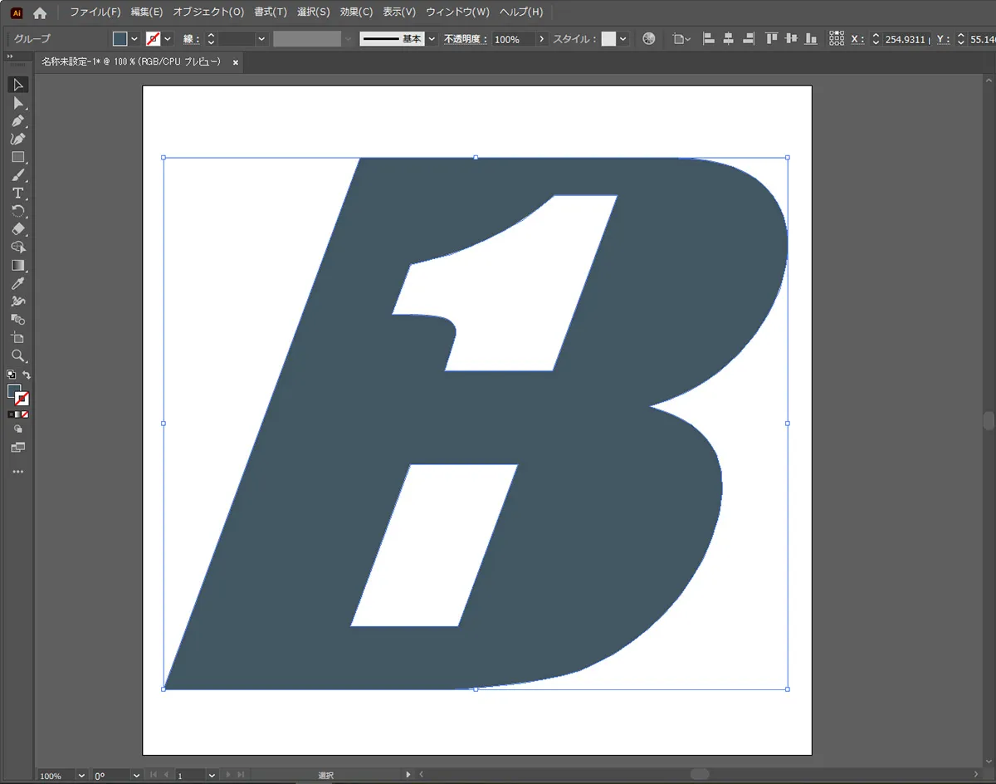Expand the stroke weight dropdown
This screenshot has height=784, width=996.
[x=261, y=39]
